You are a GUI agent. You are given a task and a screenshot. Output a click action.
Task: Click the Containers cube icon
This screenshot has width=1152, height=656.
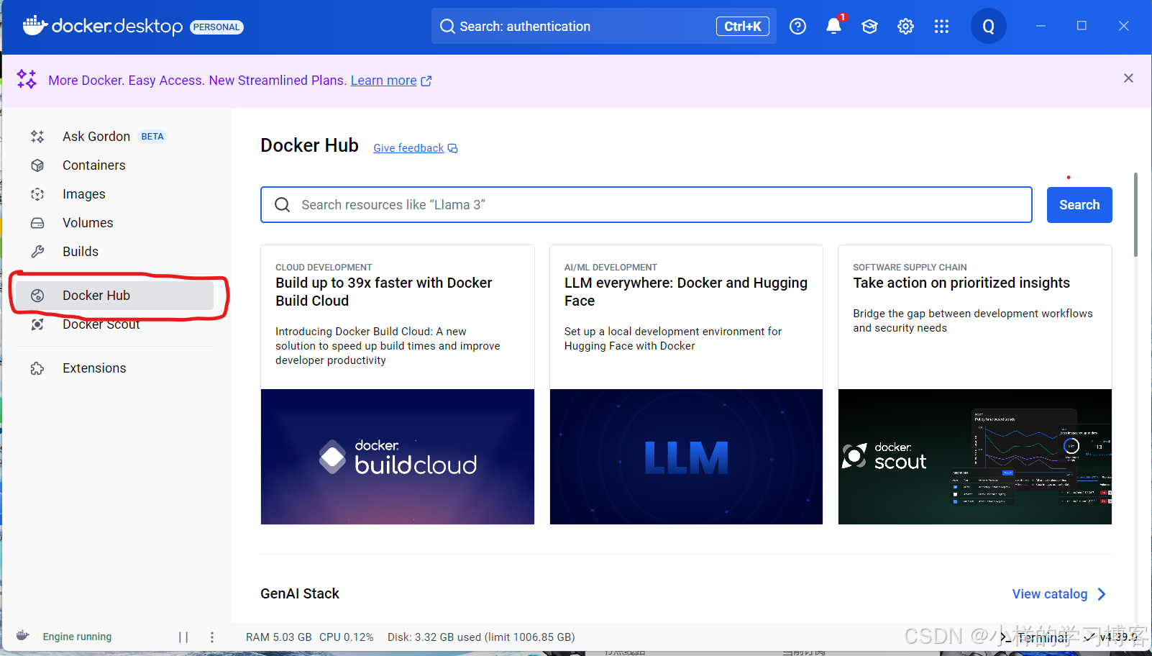click(37, 165)
